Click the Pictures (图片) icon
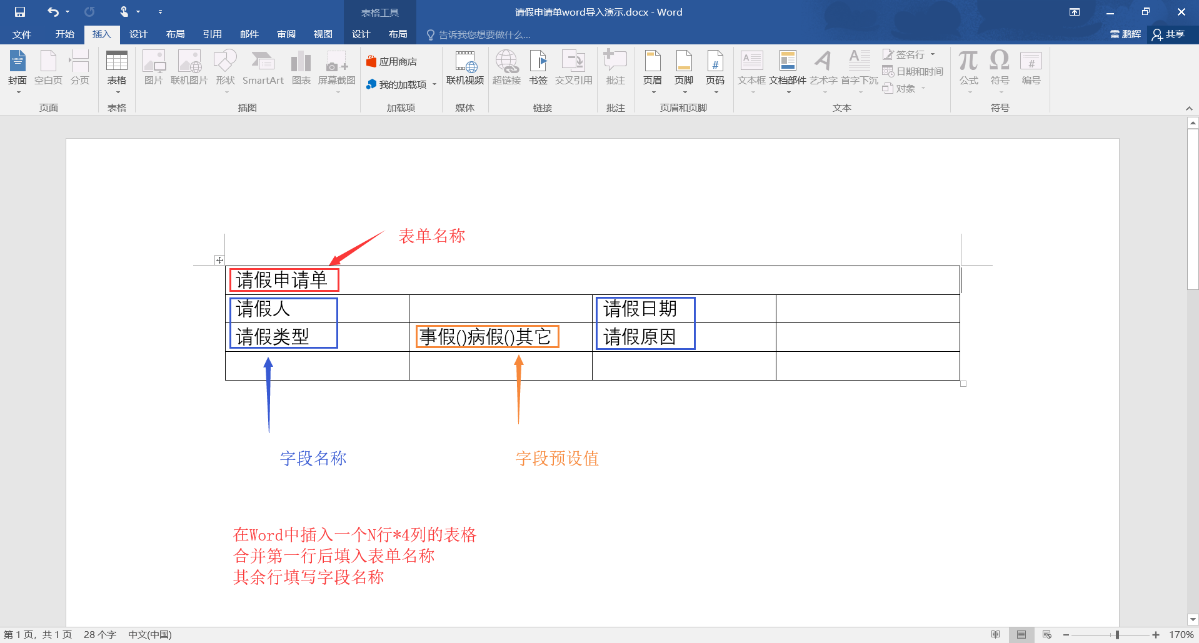This screenshot has height=643, width=1199. [x=153, y=67]
